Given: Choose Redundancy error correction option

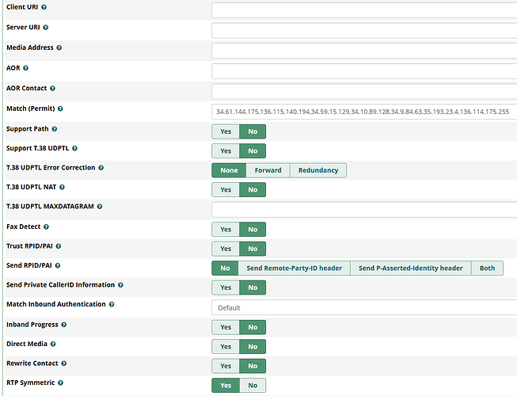Looking at the screenshot, I should (317, 170).
